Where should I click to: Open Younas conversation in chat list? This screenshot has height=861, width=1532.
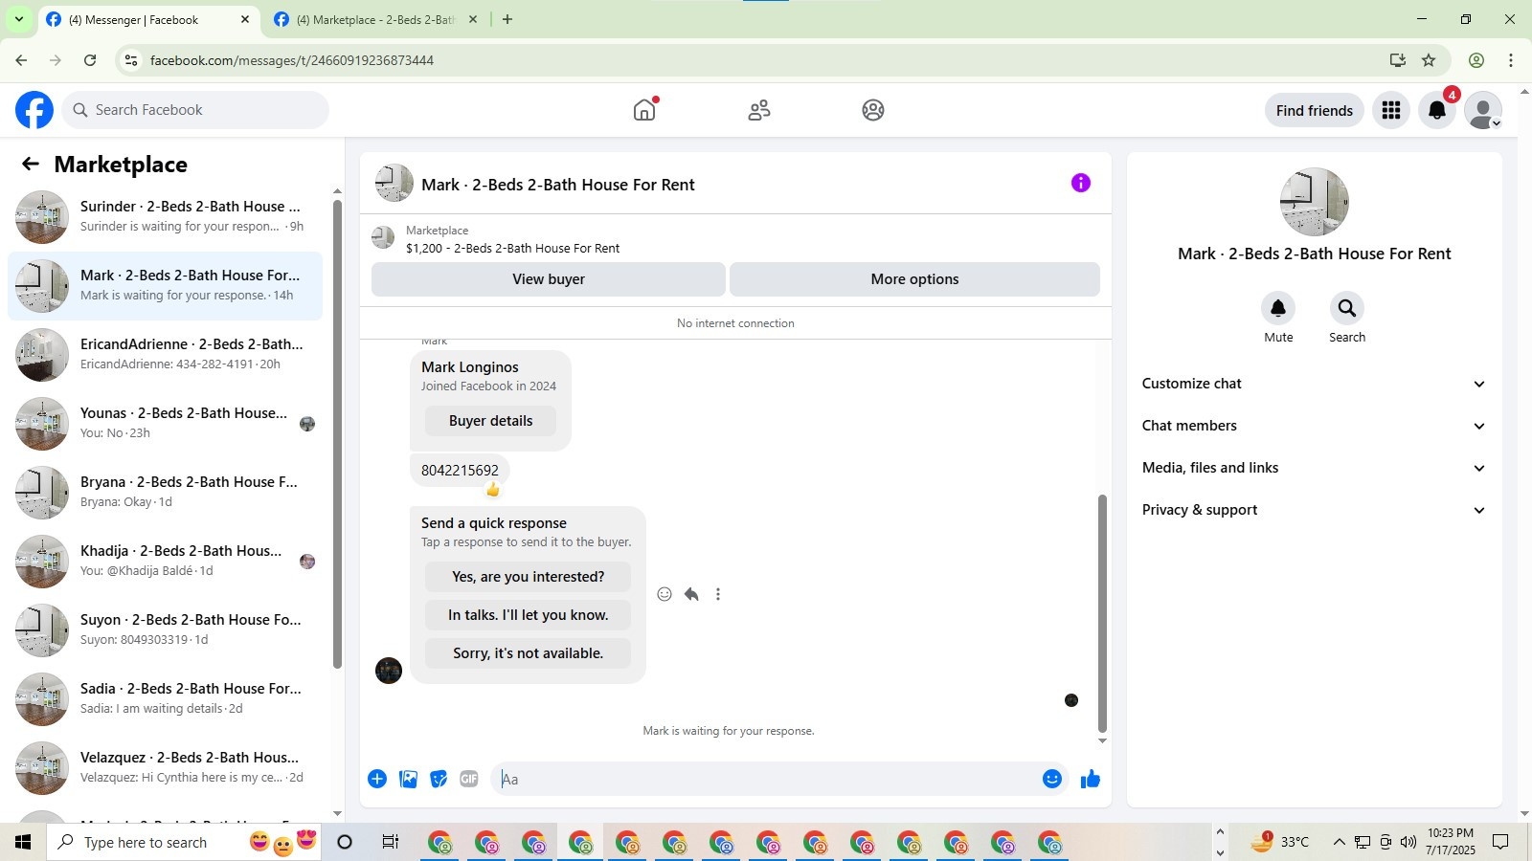pyautogui.click(x=165, y=424)
